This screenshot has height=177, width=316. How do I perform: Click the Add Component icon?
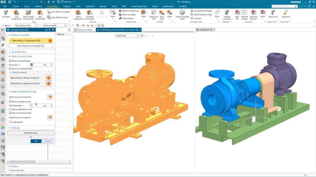click(17, 13)
